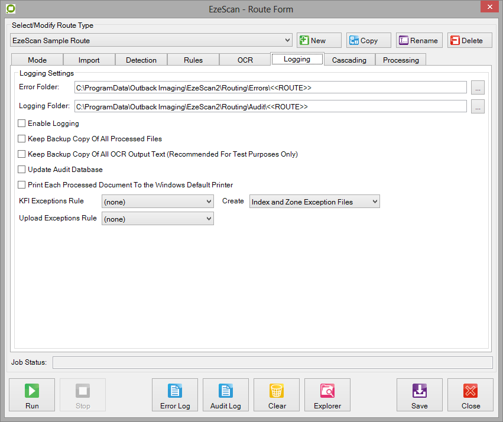Screen dimensions: 503x422
Task: Save the route settings
Action: [x=420, y=395]
